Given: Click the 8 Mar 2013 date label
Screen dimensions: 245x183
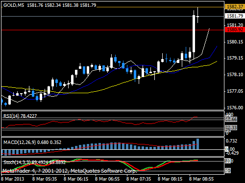Looking at the screenshot, I should (13, 179).
